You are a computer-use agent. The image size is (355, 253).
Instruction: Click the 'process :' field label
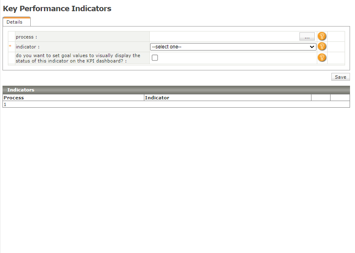click(27, 37)
